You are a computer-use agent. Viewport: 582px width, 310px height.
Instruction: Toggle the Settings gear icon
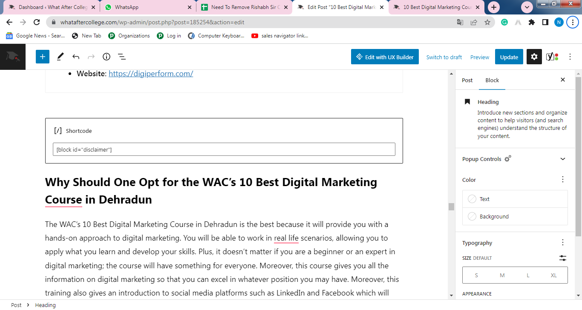tap(534, 57)
